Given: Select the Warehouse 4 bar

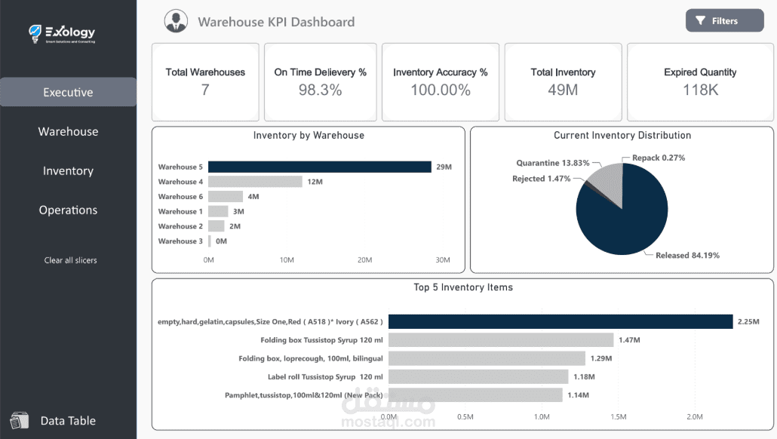Looking at the screenshot, I should pyautogui.click(x=255, y=182).
